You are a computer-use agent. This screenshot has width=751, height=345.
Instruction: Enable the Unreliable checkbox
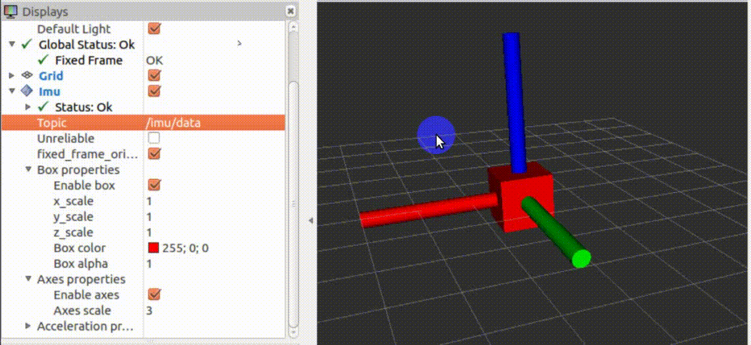[154, 138]
